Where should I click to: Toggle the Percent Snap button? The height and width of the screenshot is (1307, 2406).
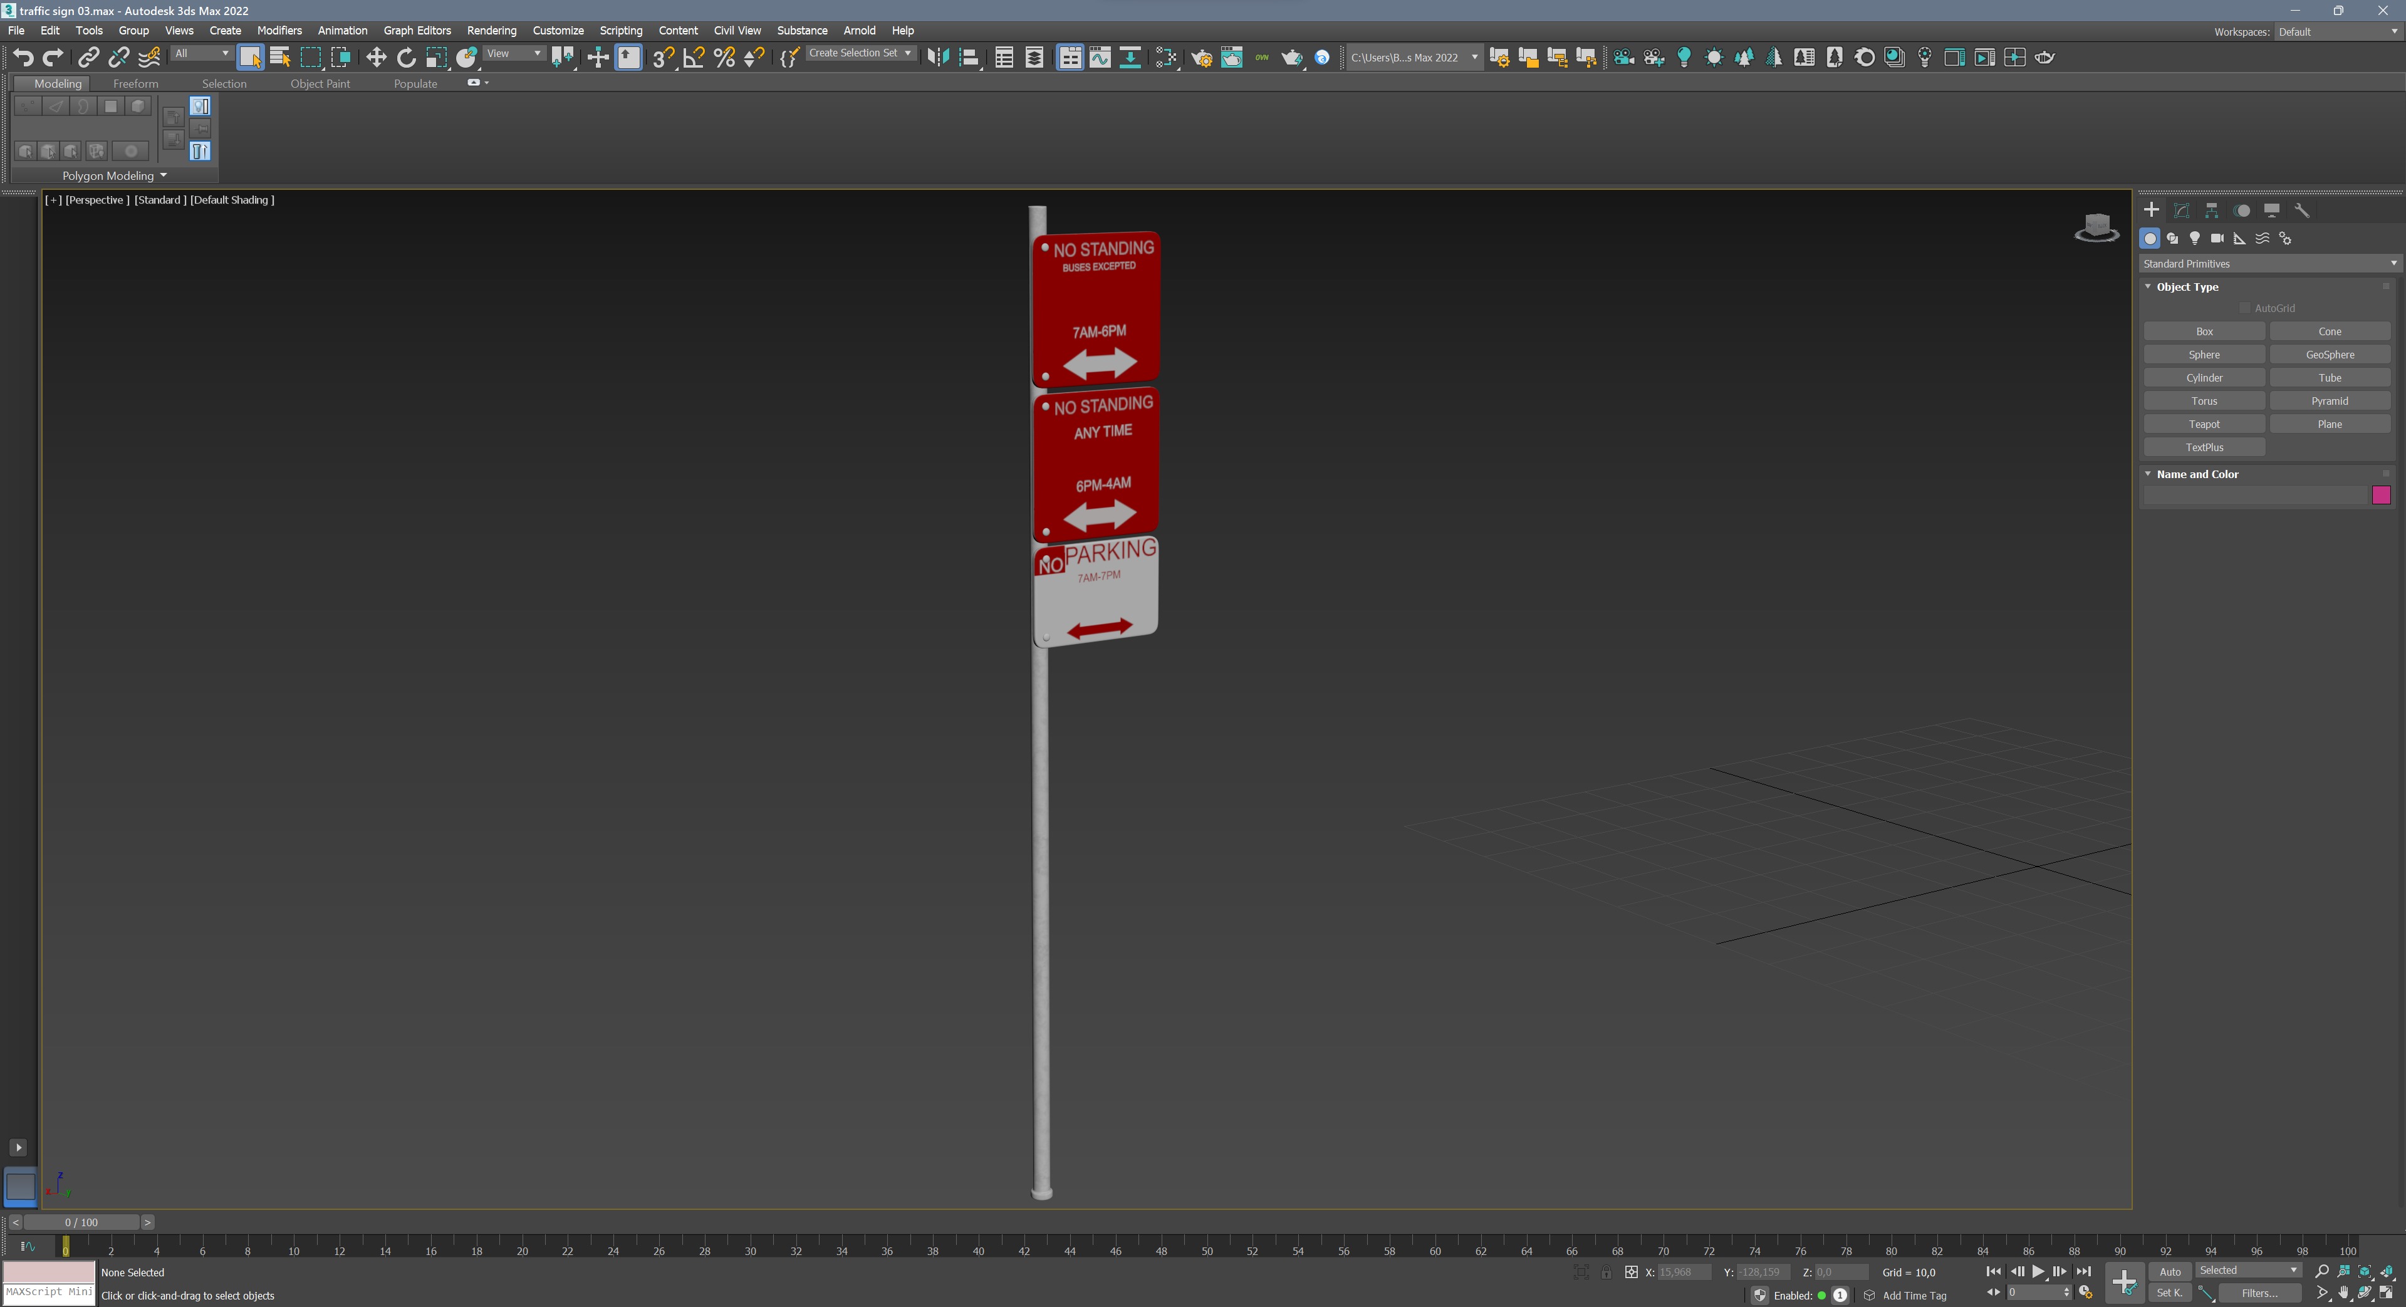pos(724,57)
